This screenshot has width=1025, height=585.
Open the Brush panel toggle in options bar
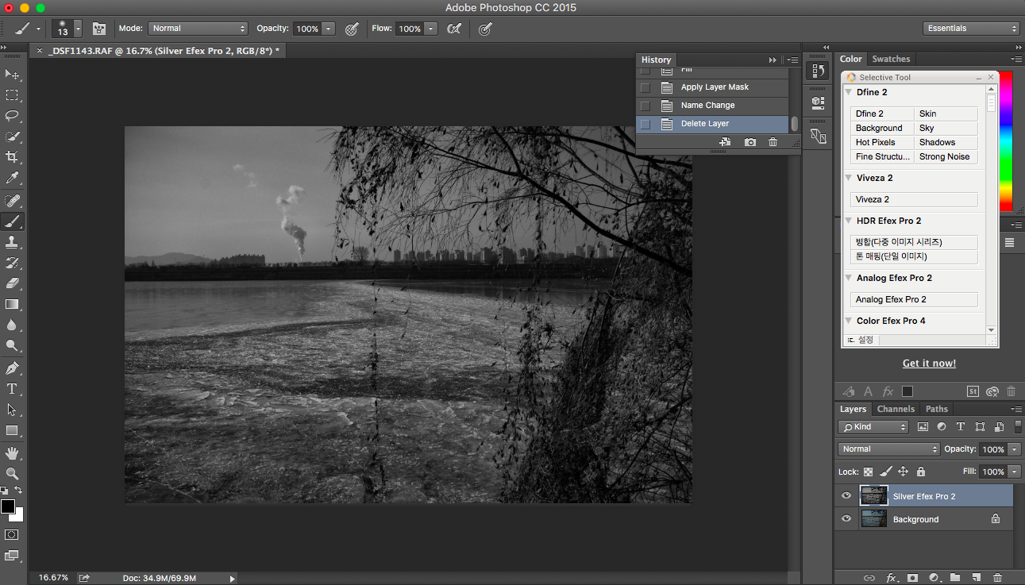click(99, 29)
